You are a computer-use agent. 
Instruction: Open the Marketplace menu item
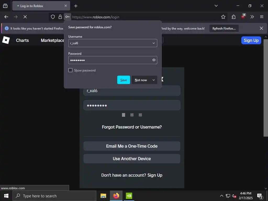pyautogui.click(x=52, y=40)
